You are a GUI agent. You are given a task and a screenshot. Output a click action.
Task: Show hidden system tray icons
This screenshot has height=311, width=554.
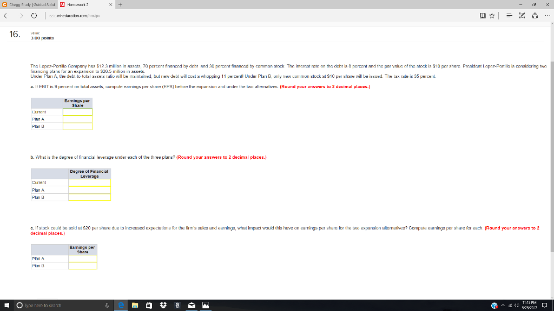pos(503,306)
